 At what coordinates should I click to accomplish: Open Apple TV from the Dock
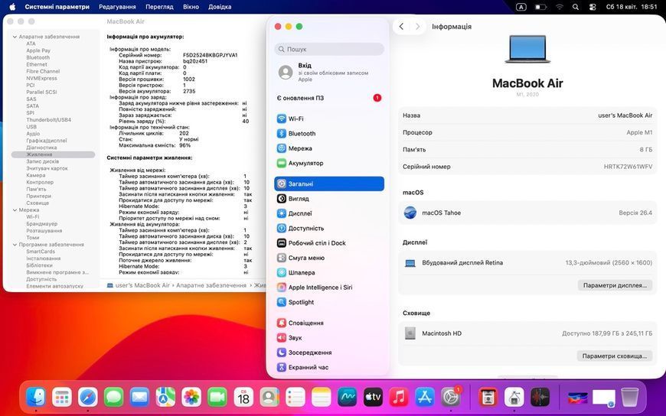tap(373, 398)
